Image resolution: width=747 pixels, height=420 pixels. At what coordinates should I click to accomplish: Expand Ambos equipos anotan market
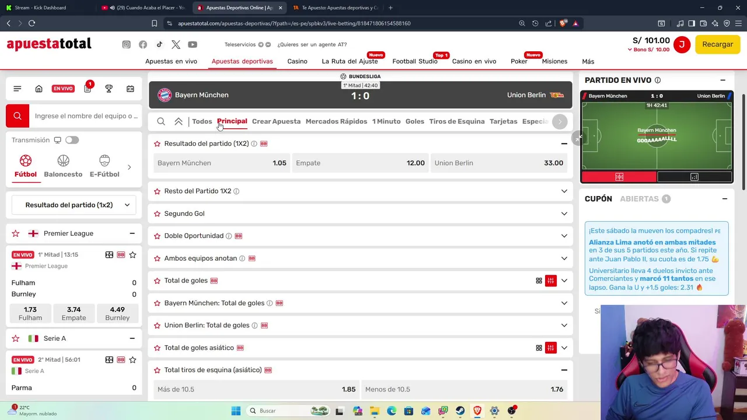pos(564,258)
